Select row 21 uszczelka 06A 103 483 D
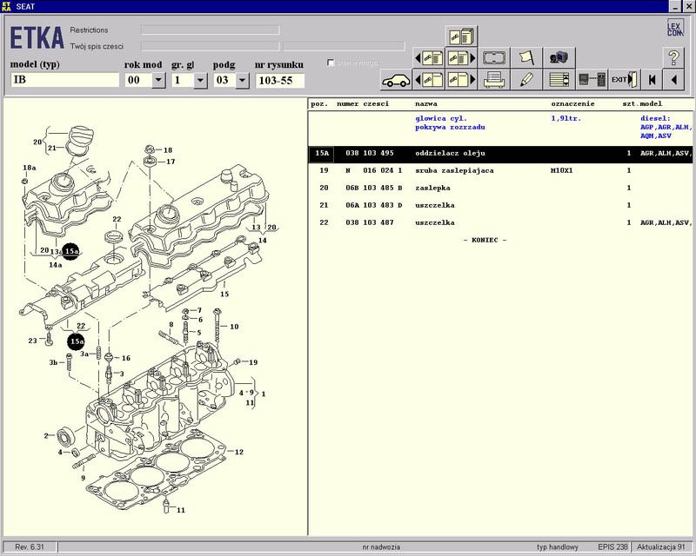 500,205
